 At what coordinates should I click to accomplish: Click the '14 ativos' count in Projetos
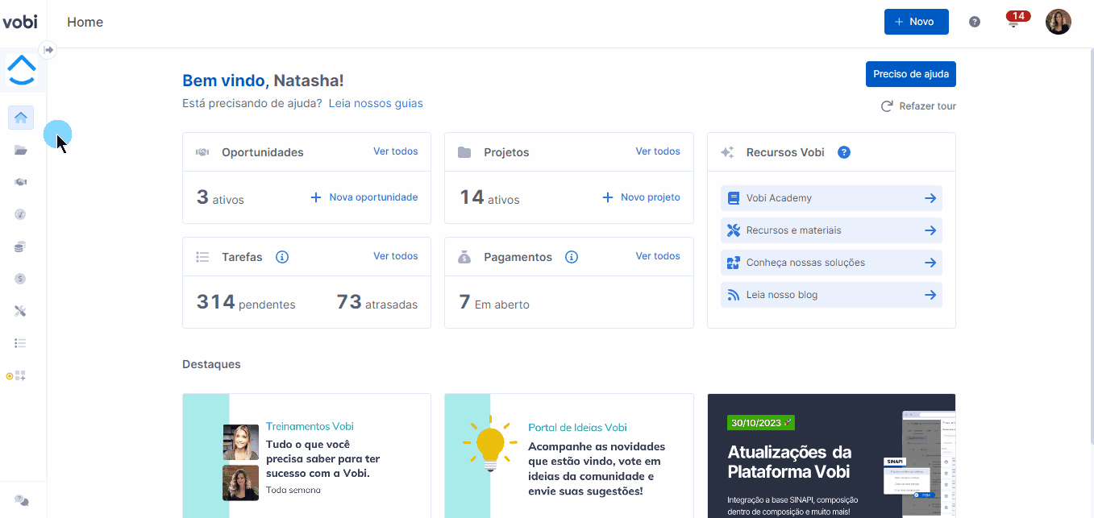[x=489, y=197]
